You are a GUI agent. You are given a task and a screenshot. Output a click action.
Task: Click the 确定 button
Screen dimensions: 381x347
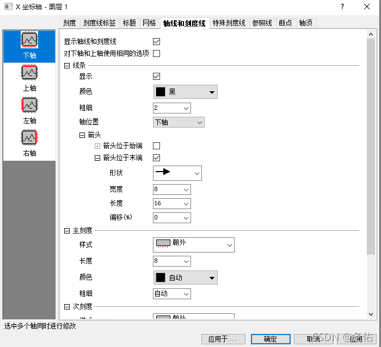point(271,339)
